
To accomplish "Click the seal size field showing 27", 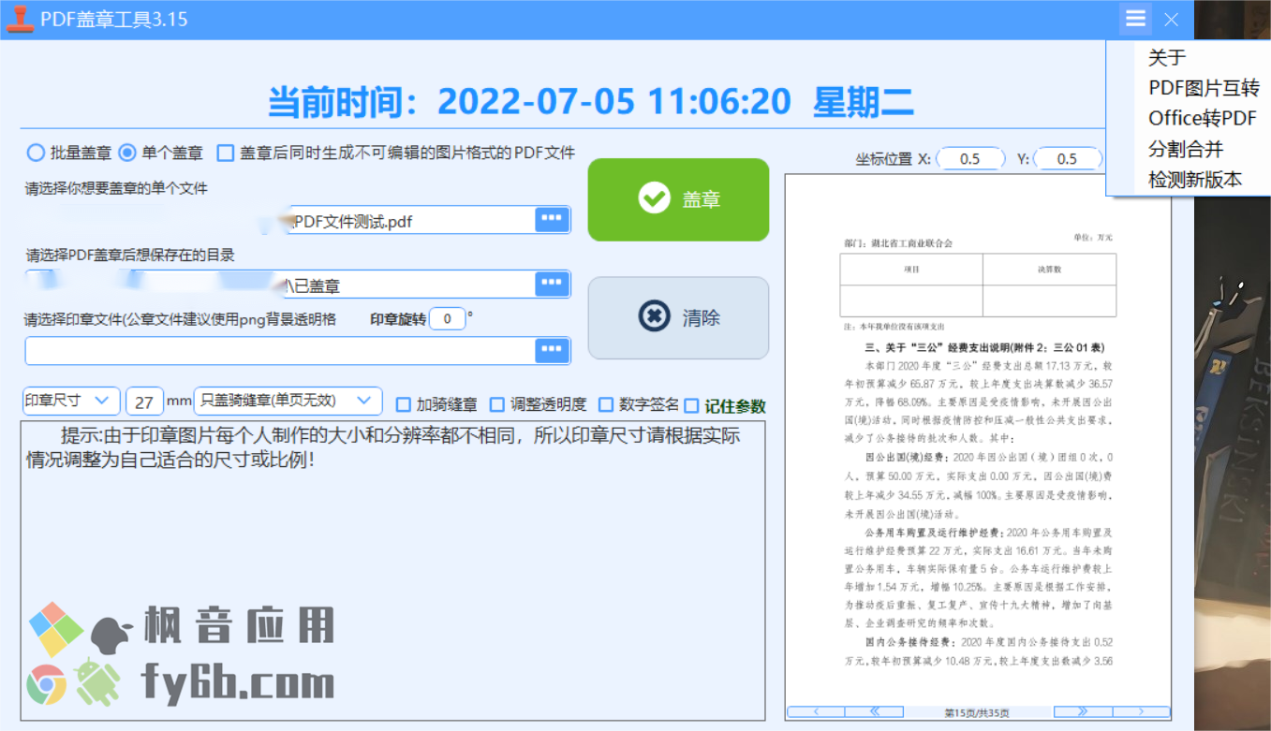I will click(144, 402).
